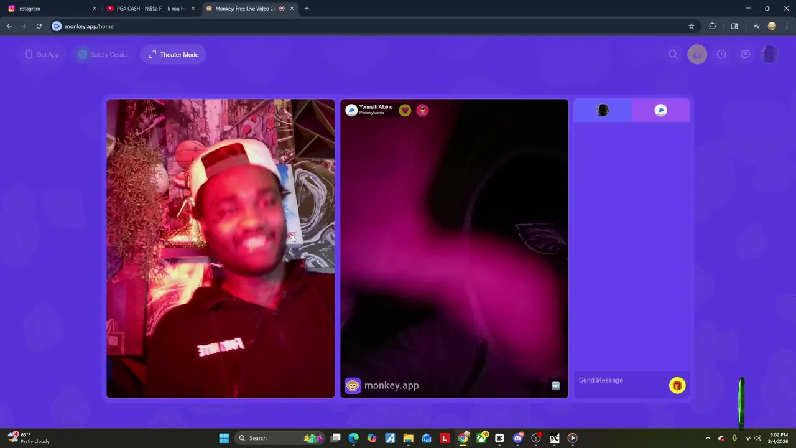The image size is (796, 448).
Task: Open the Windows Start menu
Action: point(224,438)
